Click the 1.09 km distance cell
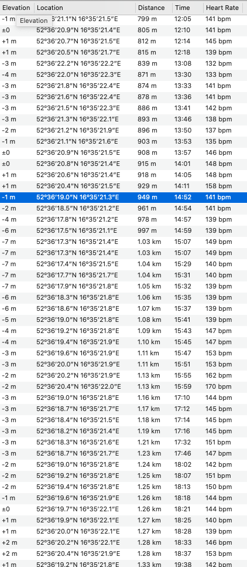The height and width of the screenshot is (567, 247). point(149,331)
